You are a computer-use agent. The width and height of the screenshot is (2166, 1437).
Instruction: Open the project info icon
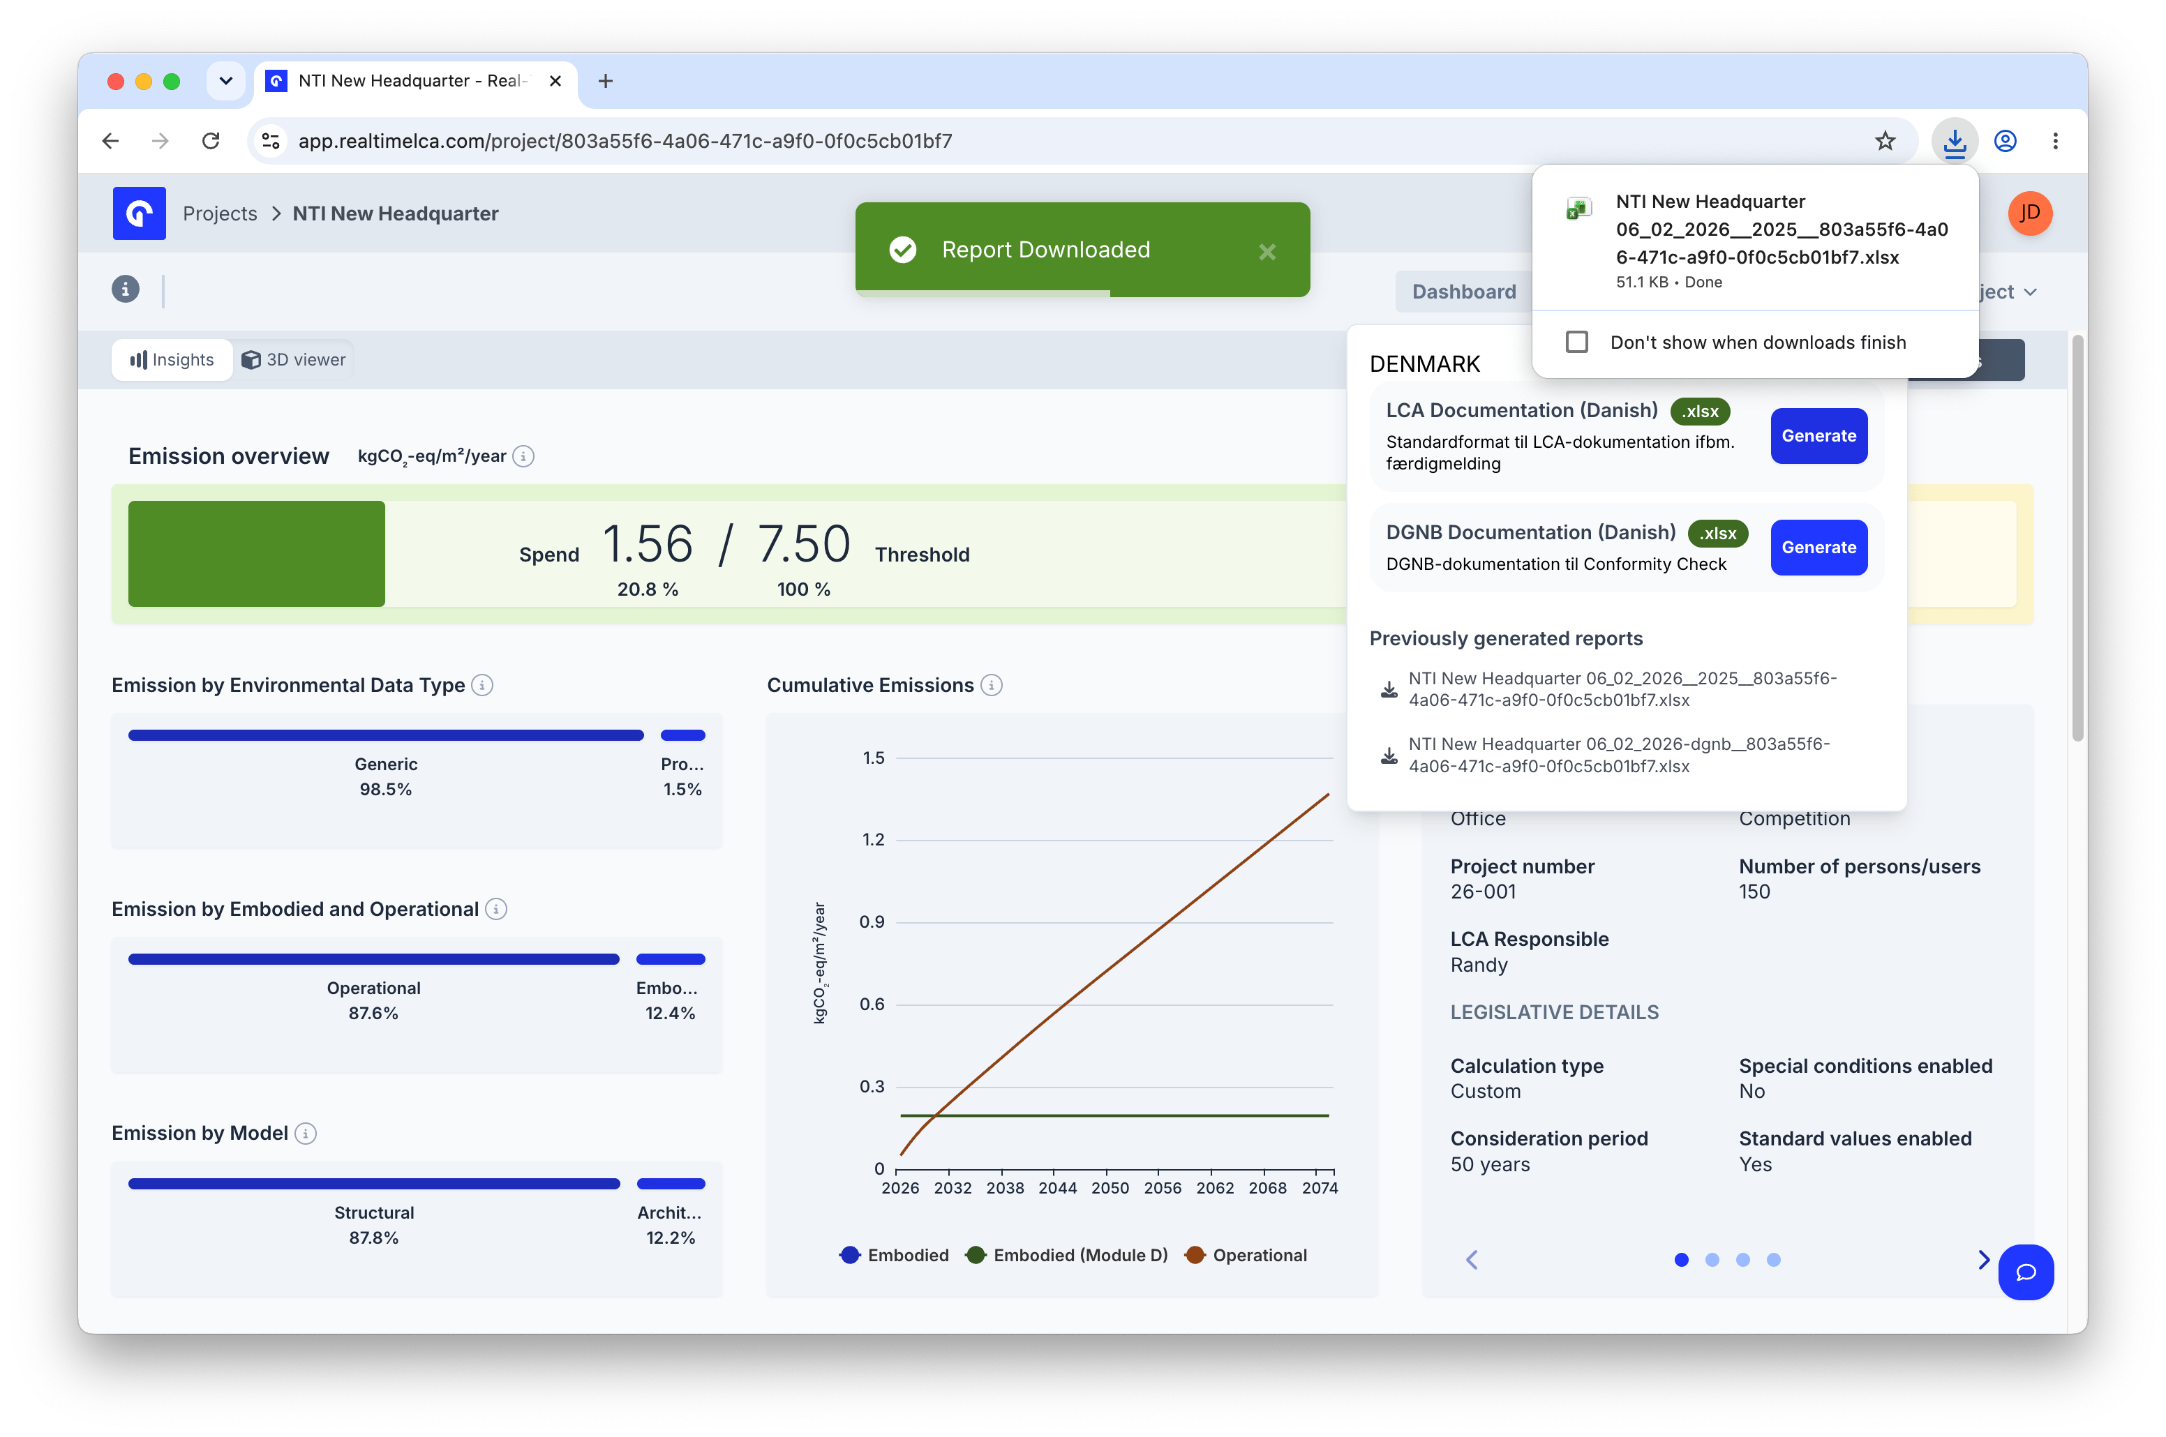tap(126, 289)
